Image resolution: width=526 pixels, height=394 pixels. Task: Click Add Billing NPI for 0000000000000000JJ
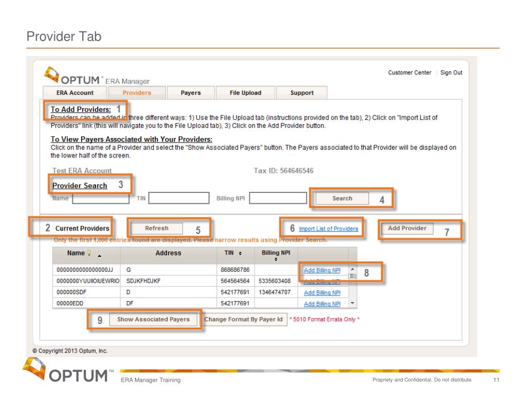pos(322,270)
